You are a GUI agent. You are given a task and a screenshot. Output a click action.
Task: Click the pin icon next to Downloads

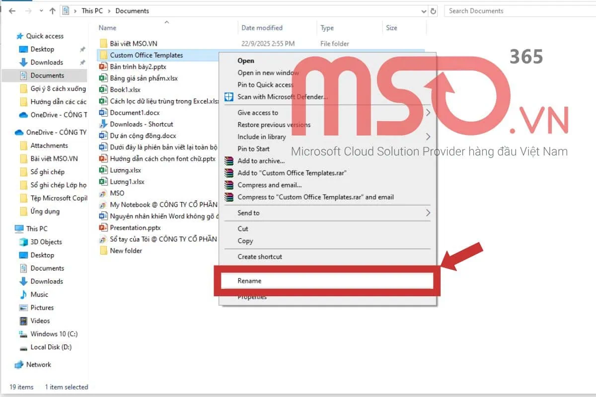click(82, 62)
